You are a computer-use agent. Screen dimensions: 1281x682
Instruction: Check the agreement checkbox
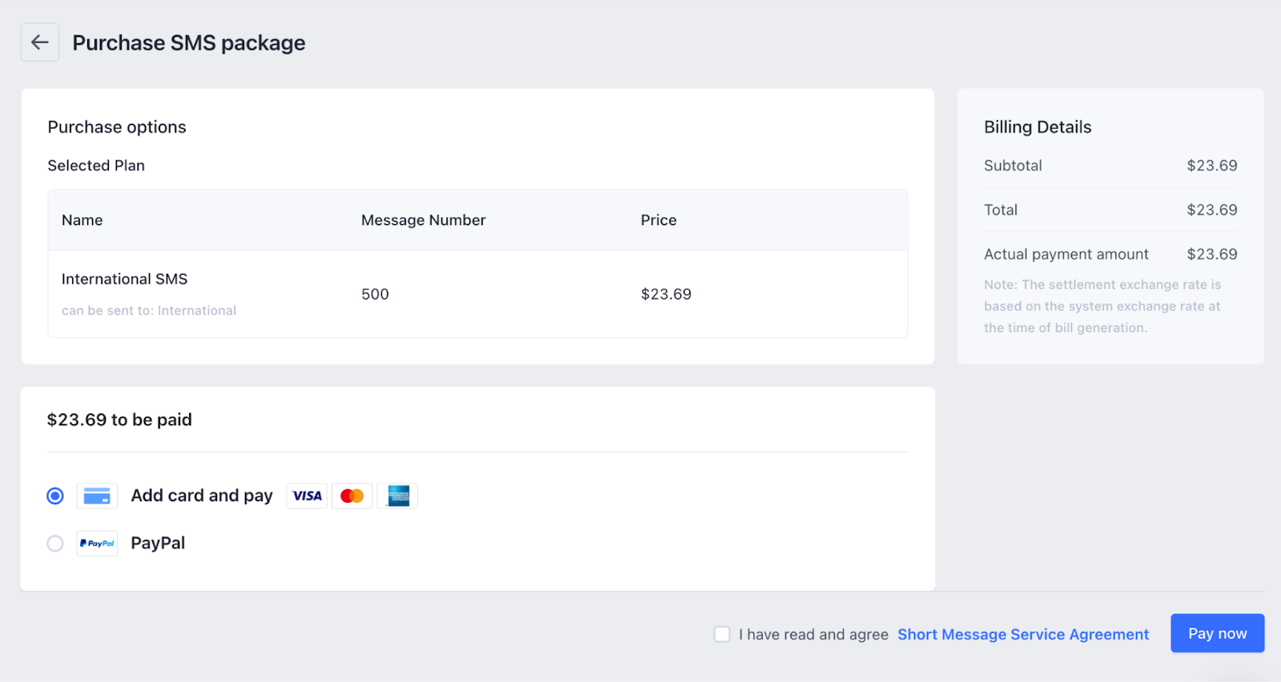(722, 634)
